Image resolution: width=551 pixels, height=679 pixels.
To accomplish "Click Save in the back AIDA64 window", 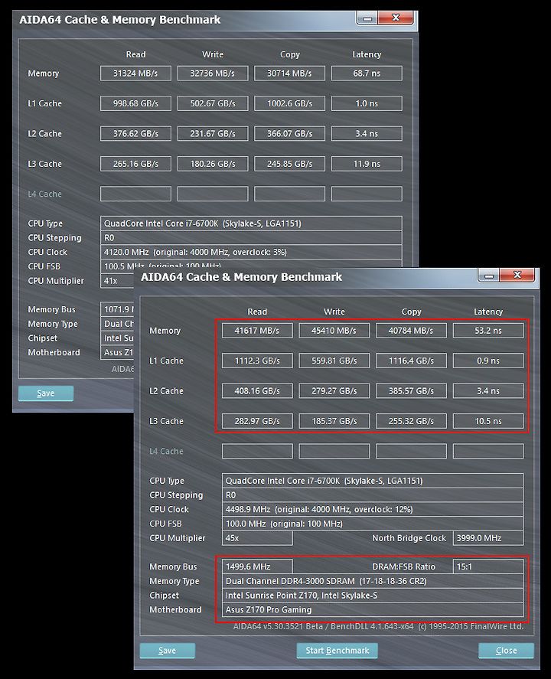I will 45,393.
